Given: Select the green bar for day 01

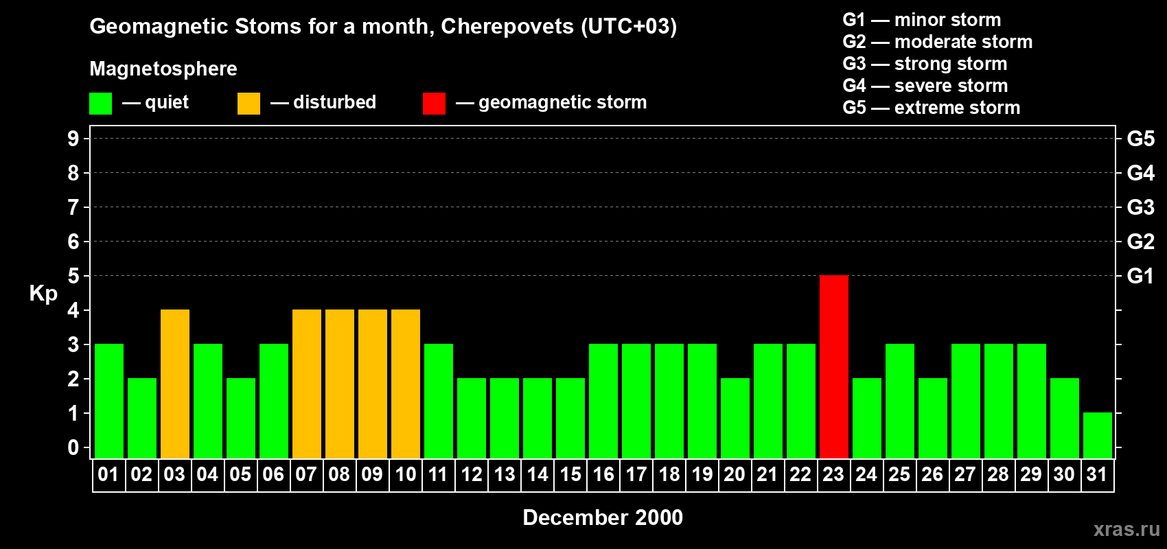Looking at the screenshot, I should pos(108,401).
